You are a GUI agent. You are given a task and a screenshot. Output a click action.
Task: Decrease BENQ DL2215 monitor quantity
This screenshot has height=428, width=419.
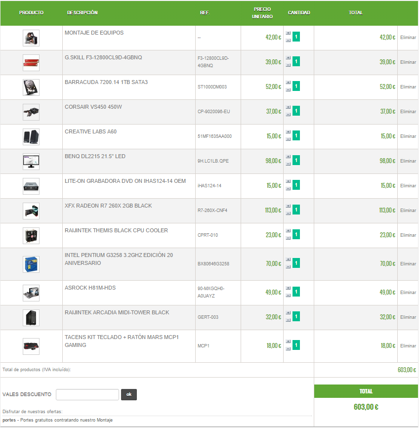[288, 164]
